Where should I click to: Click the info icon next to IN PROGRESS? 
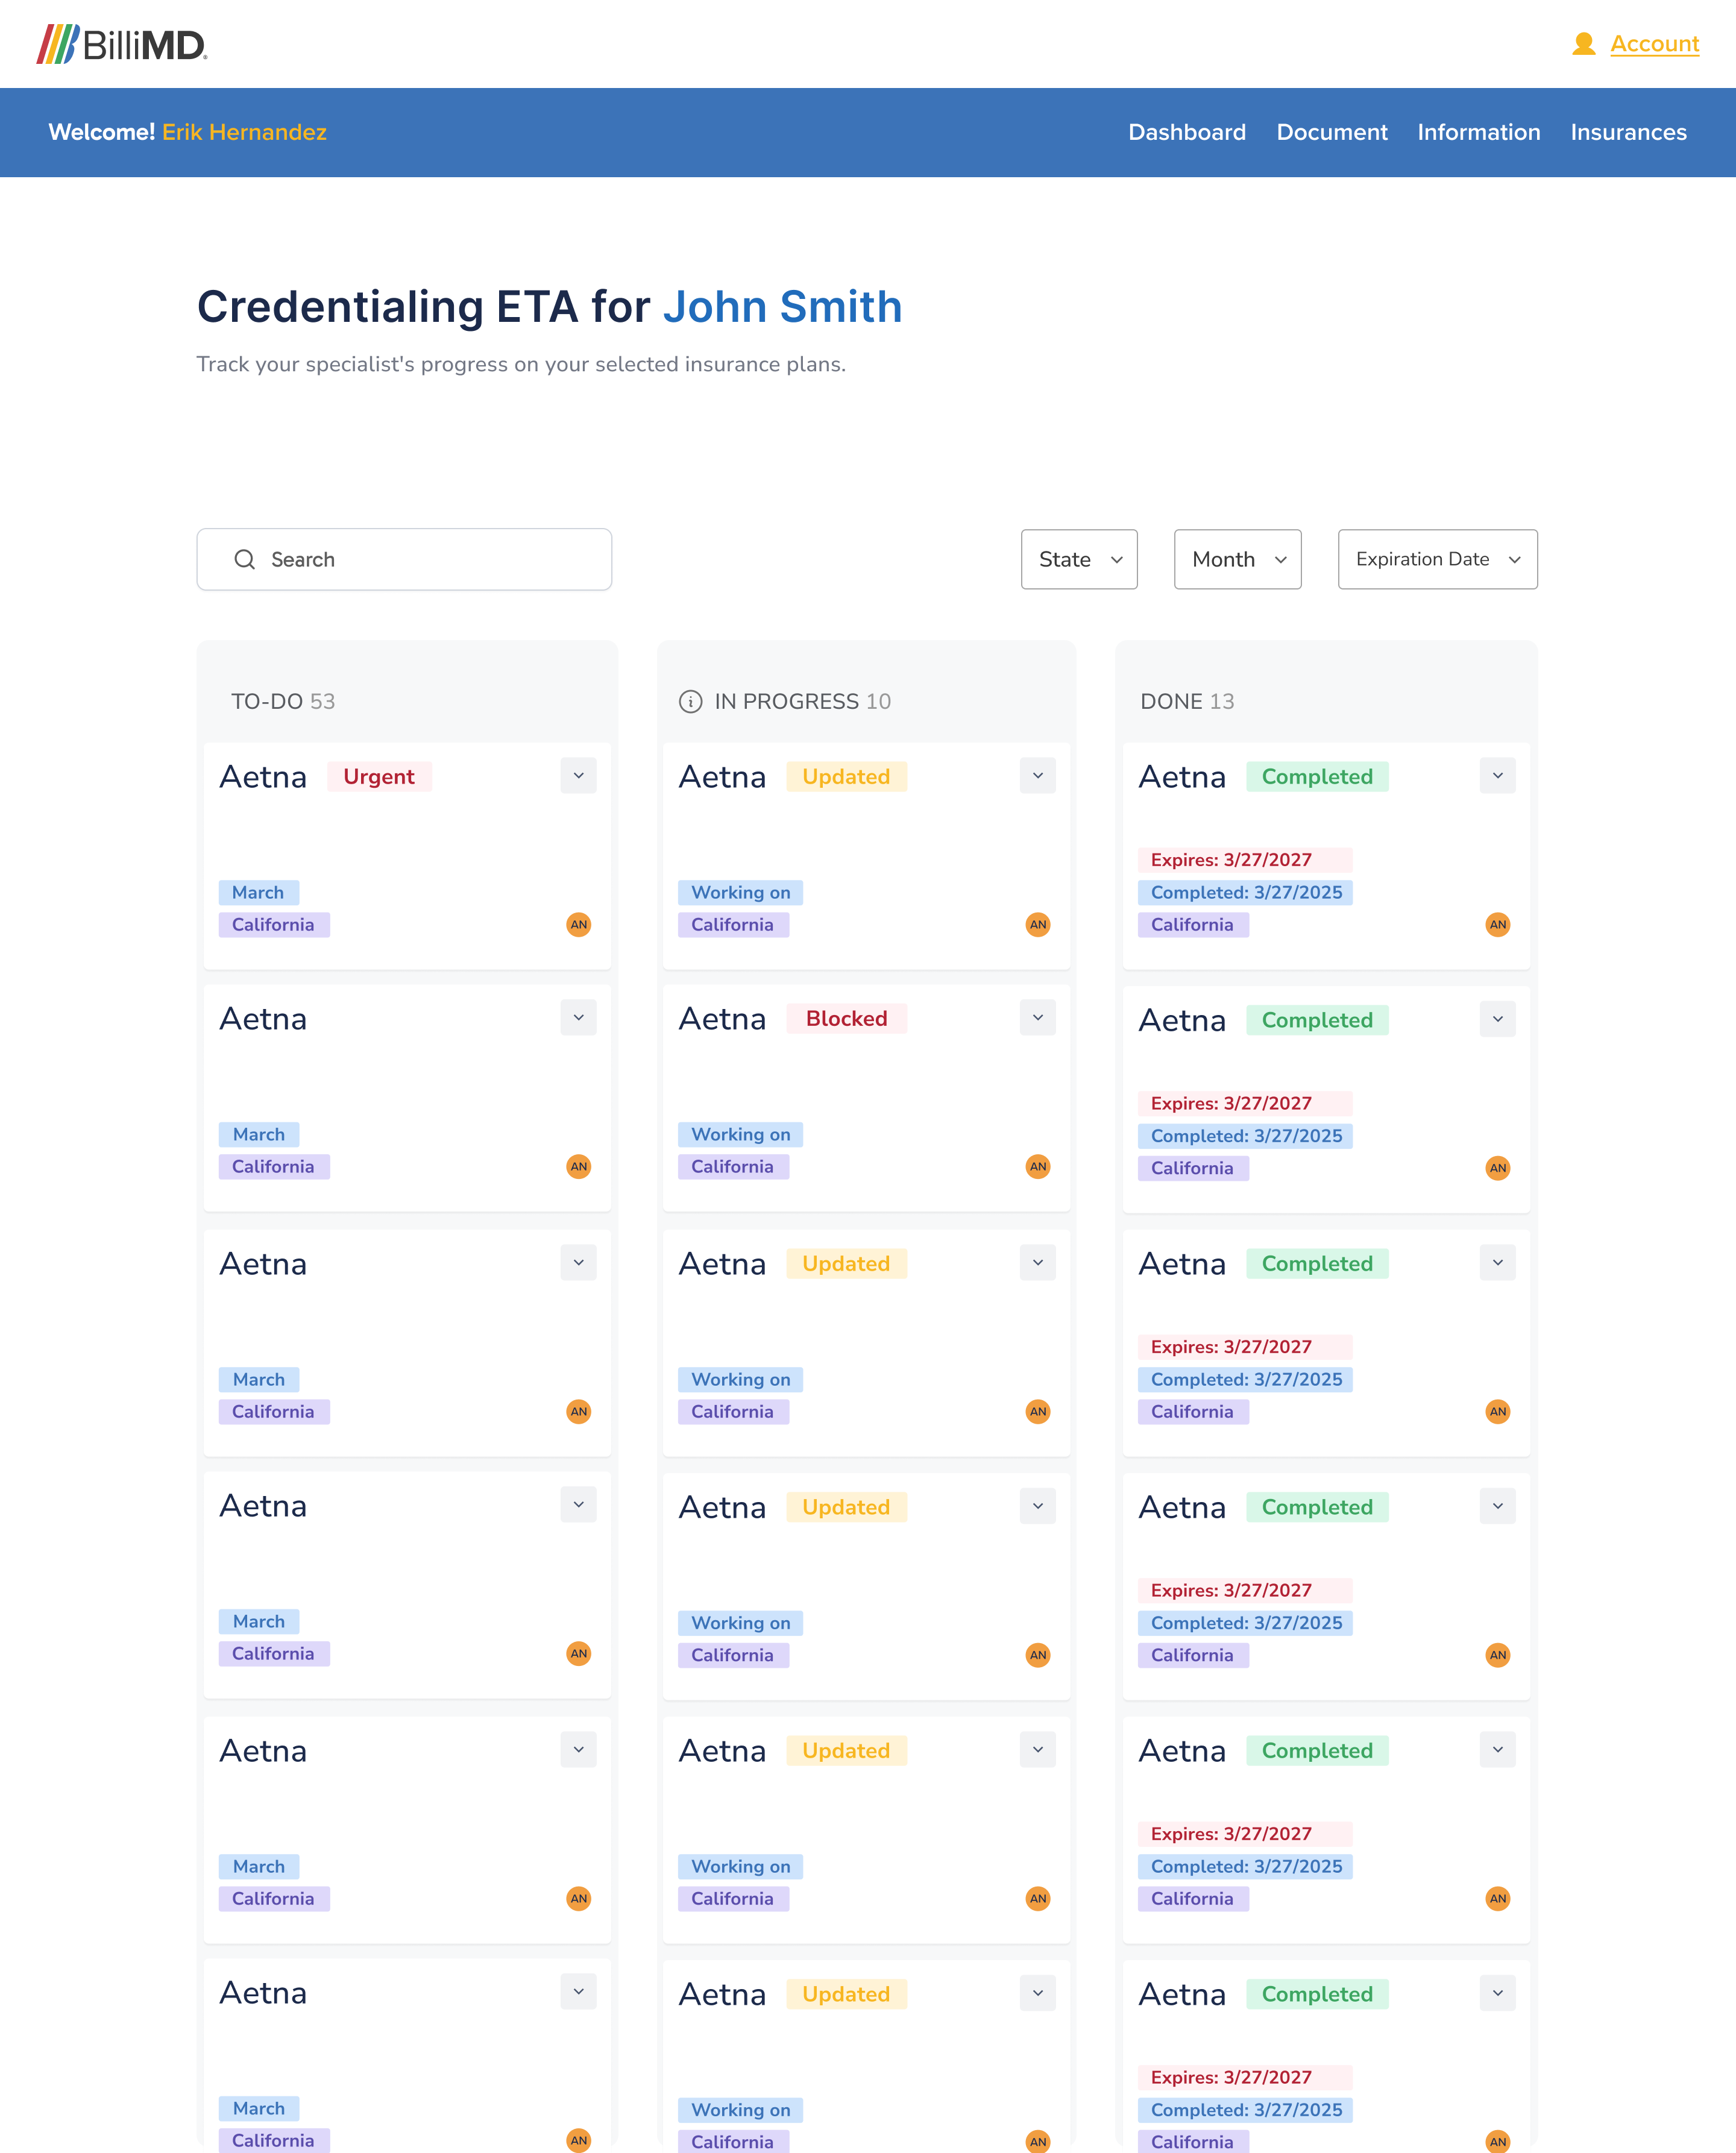(690, 701)
